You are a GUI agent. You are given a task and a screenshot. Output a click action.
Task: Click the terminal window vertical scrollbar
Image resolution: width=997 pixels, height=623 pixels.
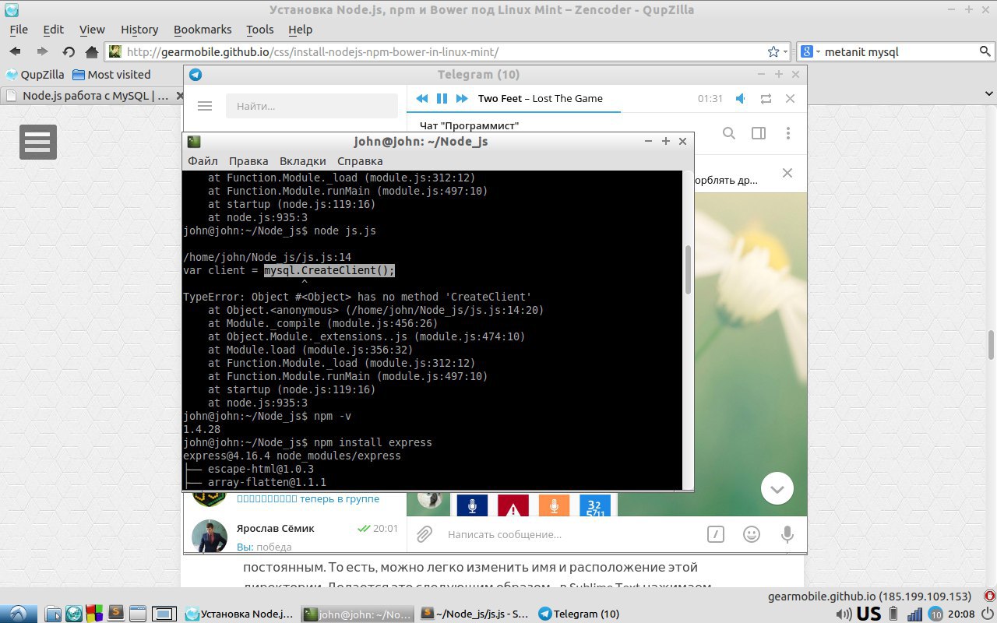click(x=688, y=269)
